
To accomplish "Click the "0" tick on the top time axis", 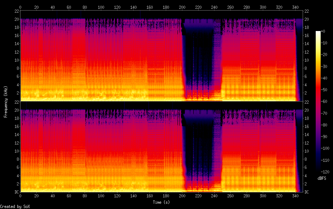I will coord(20,7).
